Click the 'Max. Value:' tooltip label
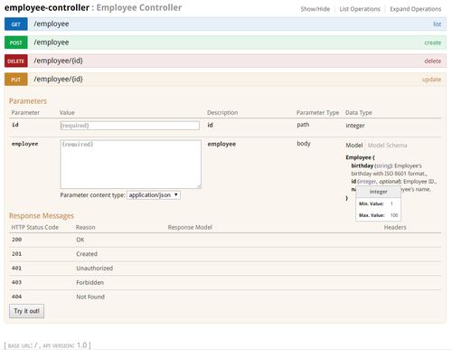452x350 pixels. (x=372, y=215)
